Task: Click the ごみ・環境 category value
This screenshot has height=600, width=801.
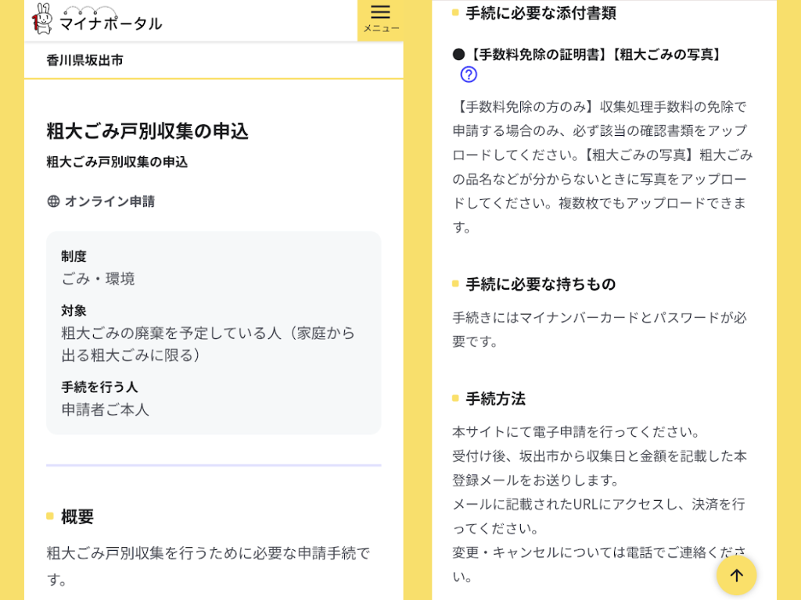Action: [x=98, y=279]
